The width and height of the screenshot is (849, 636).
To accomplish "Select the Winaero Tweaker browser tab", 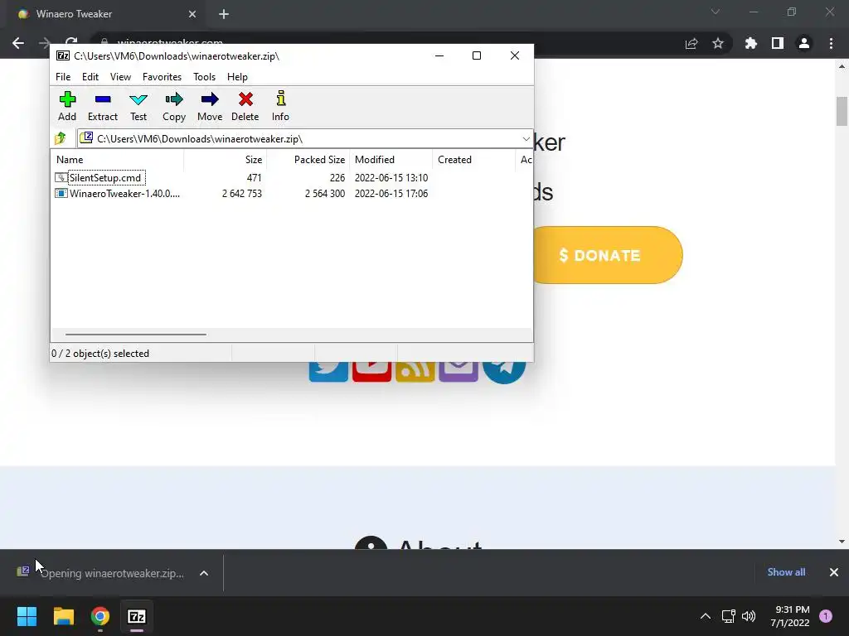I will pos(103,14).
